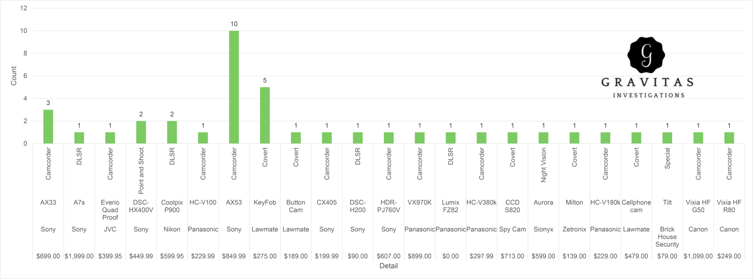Click the DSC-HX400V green bar
This screenshot has width=753, height=279.
[141, 132]
